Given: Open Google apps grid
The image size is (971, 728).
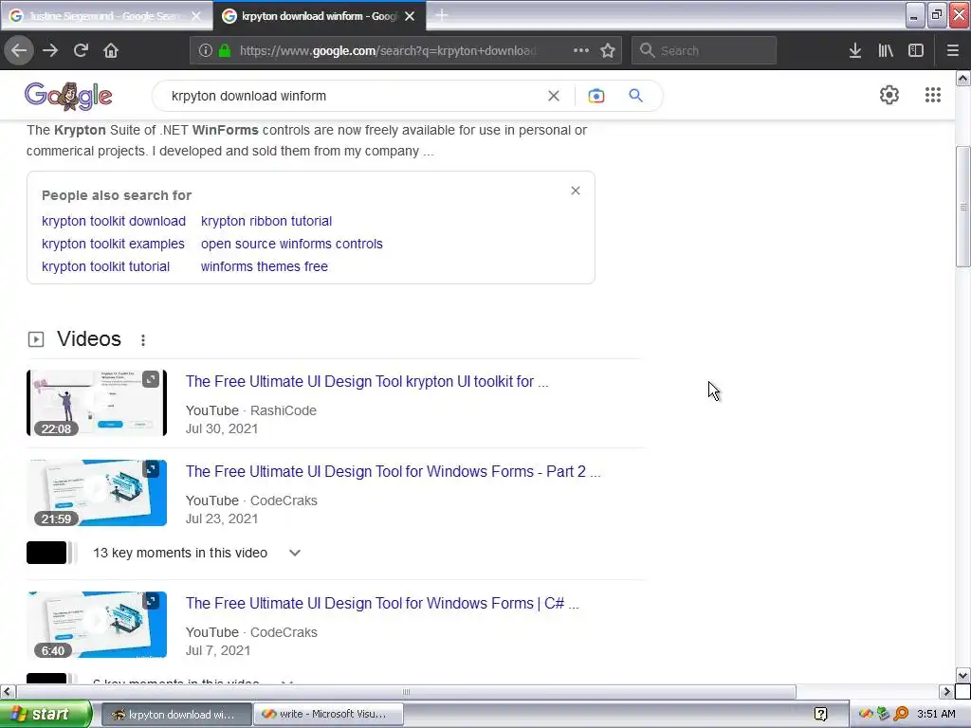Looking at the screenshot, I should pos(933,95).
